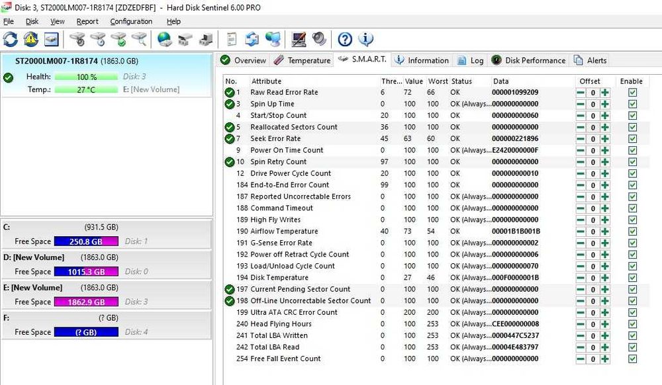Select the Reported Uncorrectable Errors row
The width and height of the screenshot is (662, 385).
click(x=436, y=196)
